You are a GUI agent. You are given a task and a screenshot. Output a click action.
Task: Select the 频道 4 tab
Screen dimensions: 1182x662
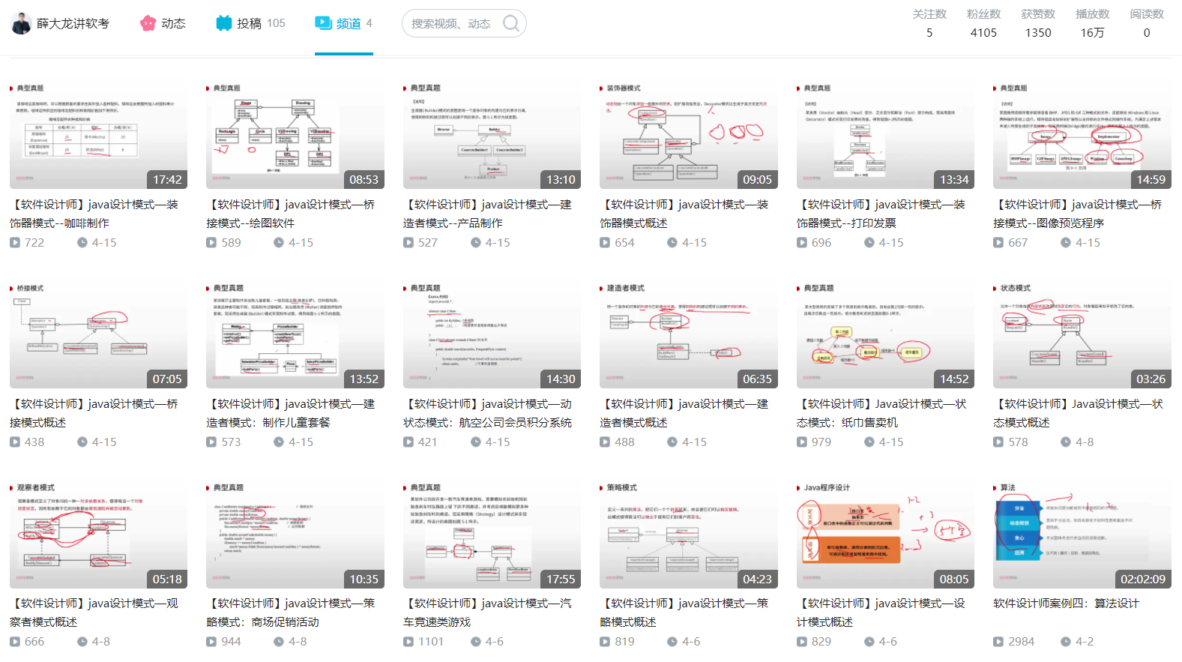pos(343,23)
